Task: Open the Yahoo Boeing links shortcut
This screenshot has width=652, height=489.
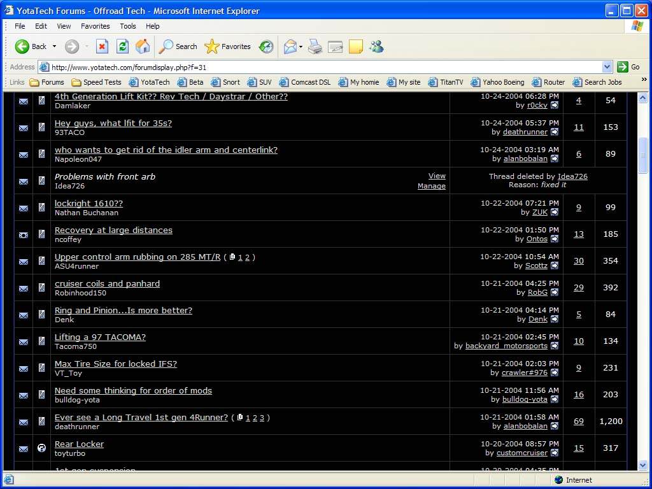Action: (x=497, y=82)
